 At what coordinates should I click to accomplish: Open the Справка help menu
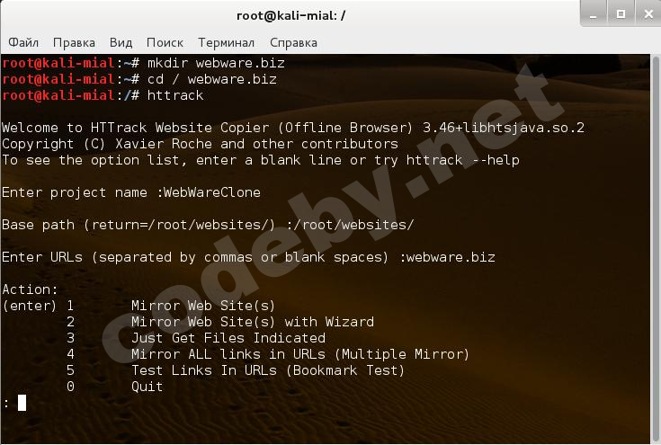293,42
